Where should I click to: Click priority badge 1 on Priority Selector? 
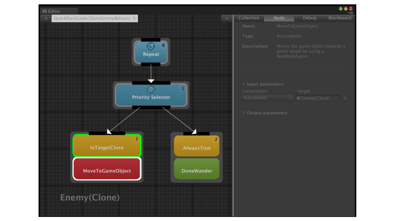(x=183, y=88)
